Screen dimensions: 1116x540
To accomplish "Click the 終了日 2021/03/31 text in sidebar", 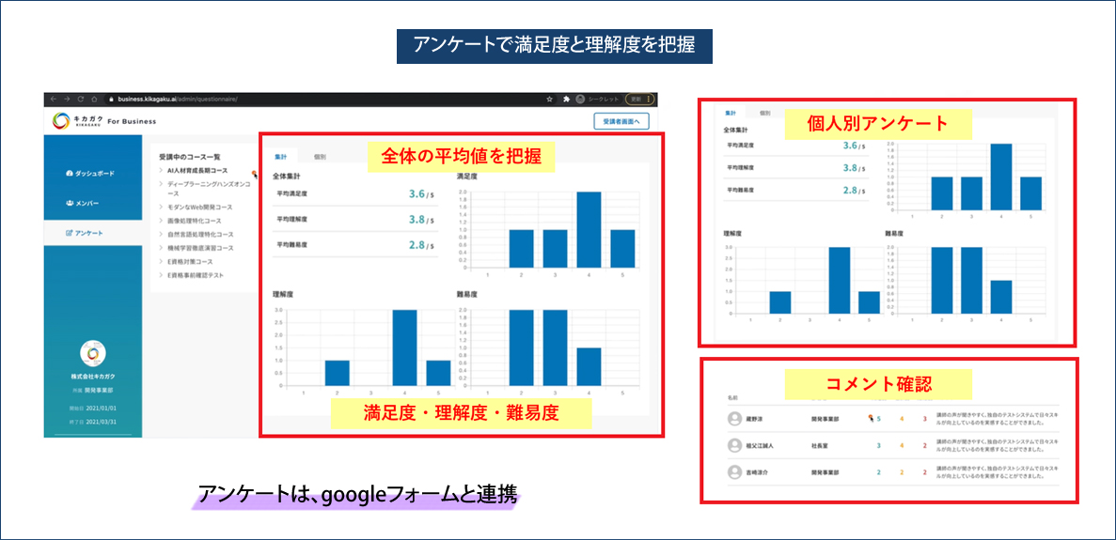I will pos(92,422).
